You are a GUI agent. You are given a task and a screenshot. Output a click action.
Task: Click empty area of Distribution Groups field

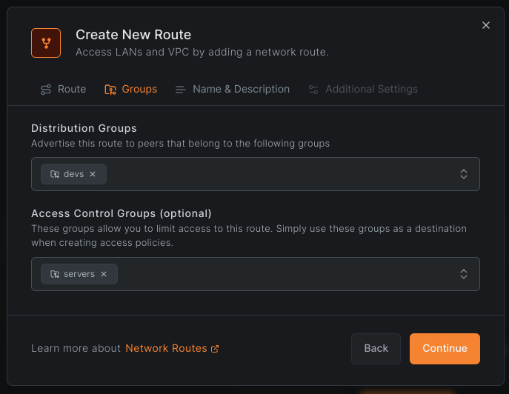pyautogui.click(x=282, y=174)
